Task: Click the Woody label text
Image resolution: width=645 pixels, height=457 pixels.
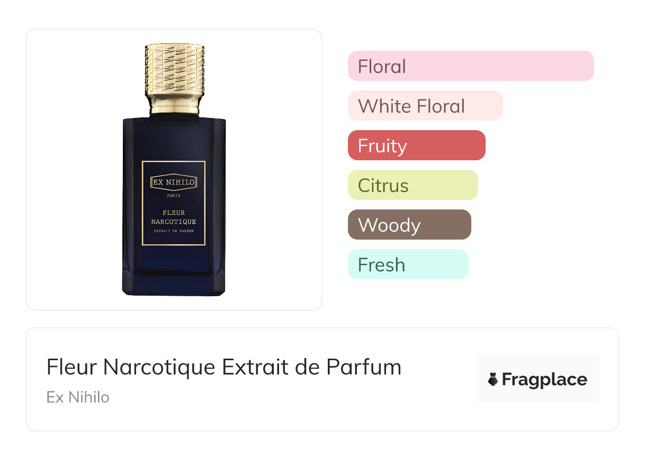Action: [389, 225]
